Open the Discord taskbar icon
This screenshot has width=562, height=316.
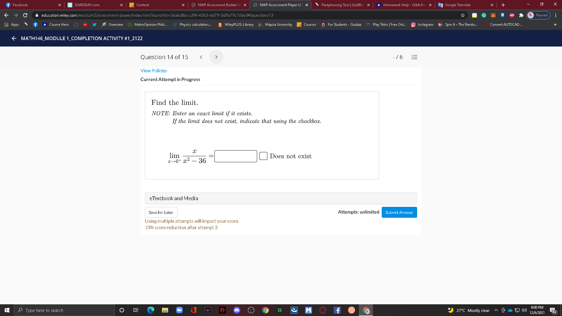(x=237, y=310)
